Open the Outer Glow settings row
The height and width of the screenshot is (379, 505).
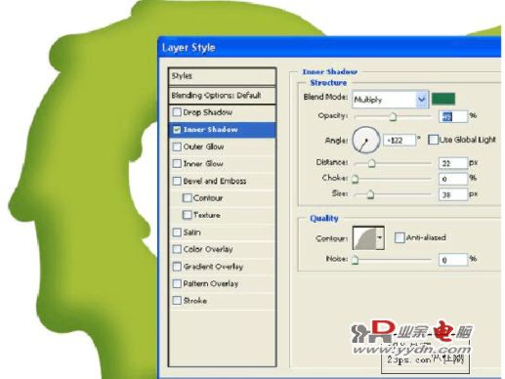(x=223, y=147)
